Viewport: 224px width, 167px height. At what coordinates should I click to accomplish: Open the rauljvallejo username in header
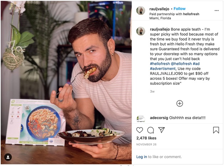point(158,9)
